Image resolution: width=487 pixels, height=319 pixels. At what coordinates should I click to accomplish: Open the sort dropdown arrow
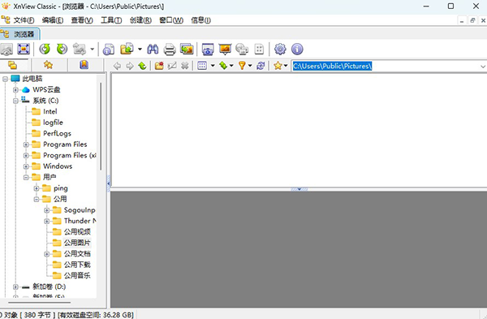click(231, 66)
